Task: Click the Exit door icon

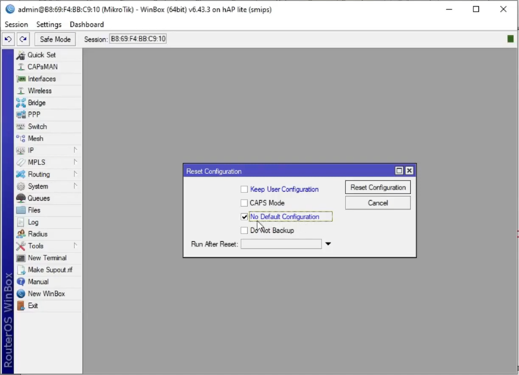Action: coord(21,306)
